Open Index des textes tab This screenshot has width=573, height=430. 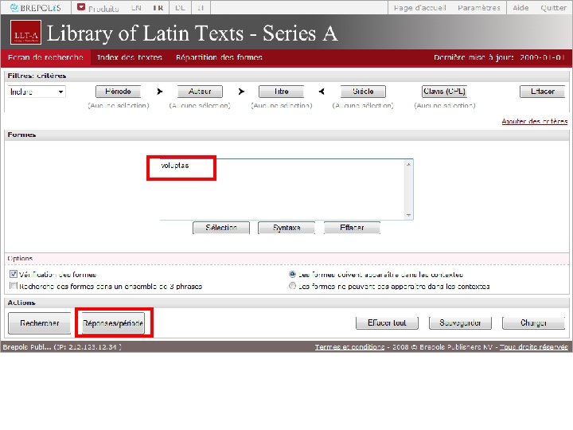click(130, 57)
